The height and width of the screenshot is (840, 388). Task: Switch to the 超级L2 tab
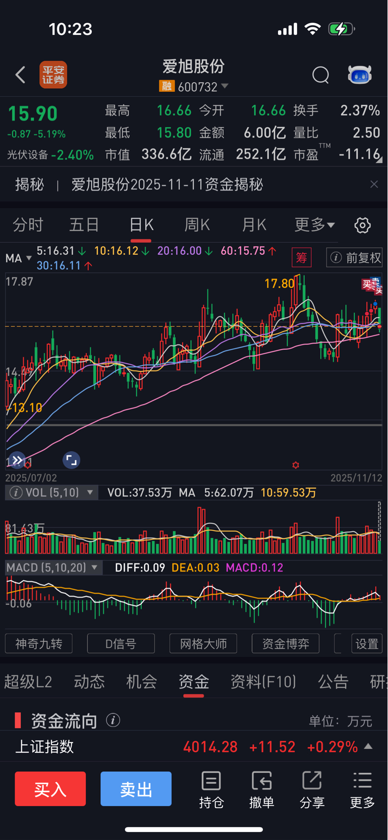[28, 682]
